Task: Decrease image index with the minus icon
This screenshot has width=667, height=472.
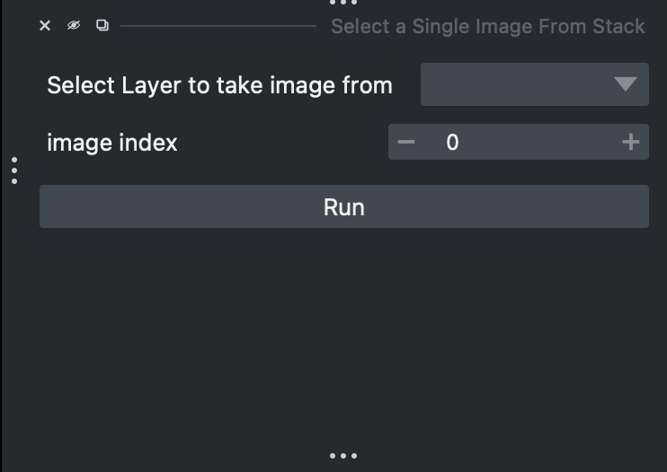Action: click(406, 142)
